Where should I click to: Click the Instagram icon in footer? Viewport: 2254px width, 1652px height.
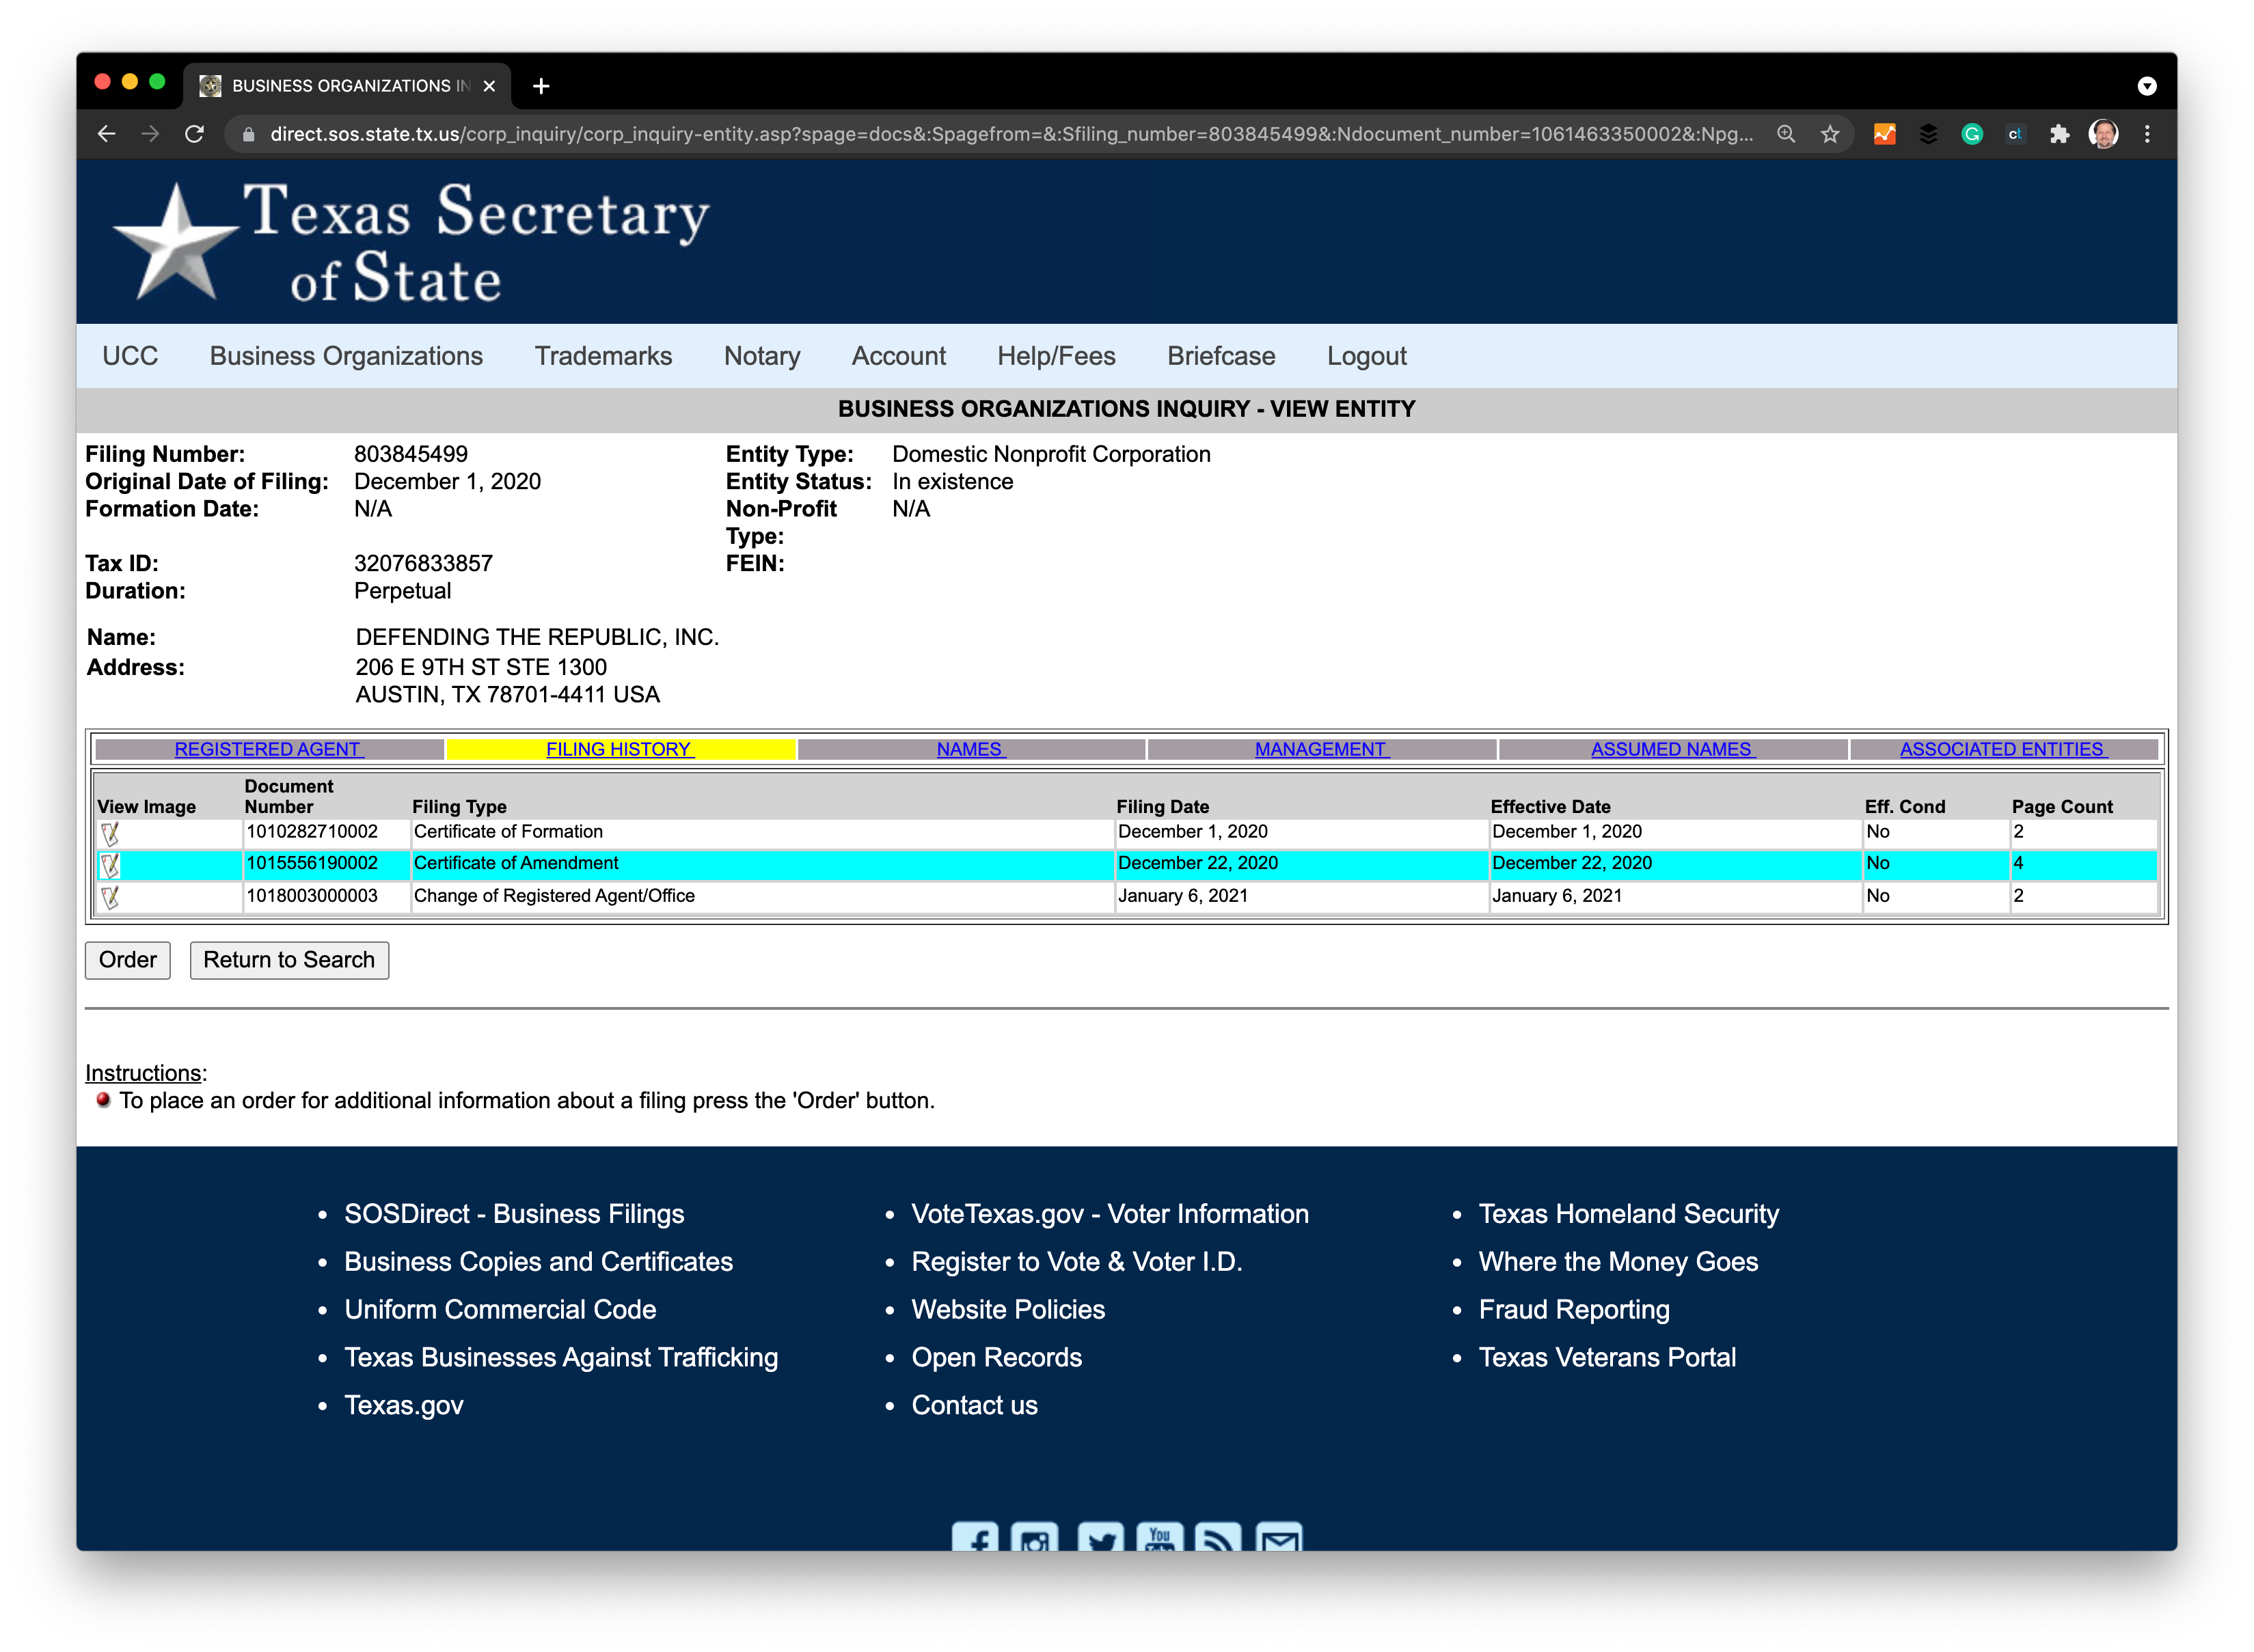tap(1035, 1537)
